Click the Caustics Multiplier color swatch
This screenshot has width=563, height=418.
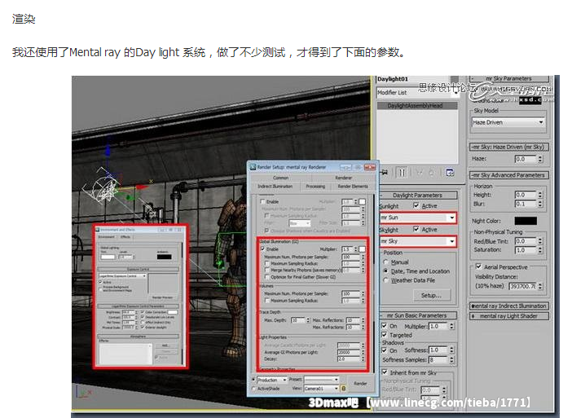[363, 202]
